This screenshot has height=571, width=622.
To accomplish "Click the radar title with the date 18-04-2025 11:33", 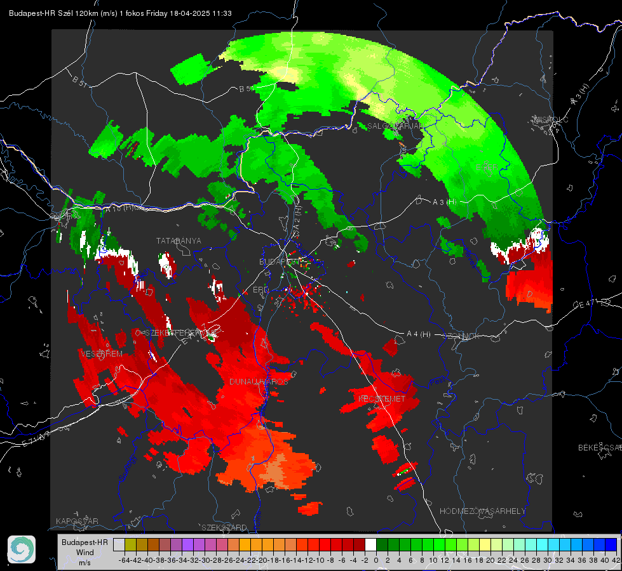I will (120, 13).
